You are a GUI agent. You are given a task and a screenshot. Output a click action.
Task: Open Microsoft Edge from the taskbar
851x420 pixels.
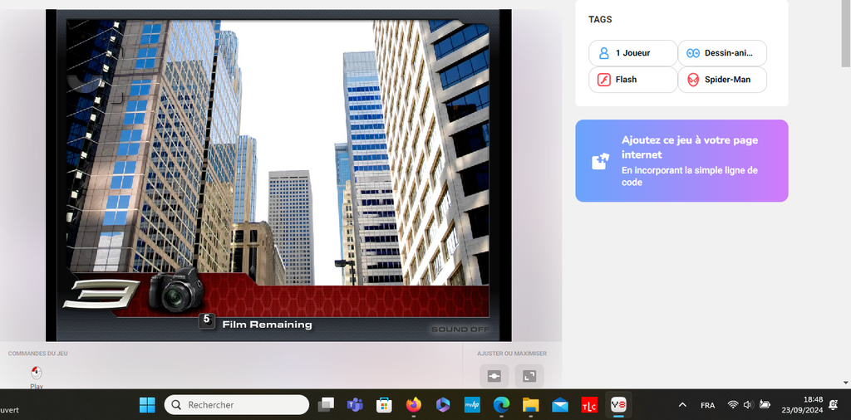pyautogui.click(x=501, y=405)
